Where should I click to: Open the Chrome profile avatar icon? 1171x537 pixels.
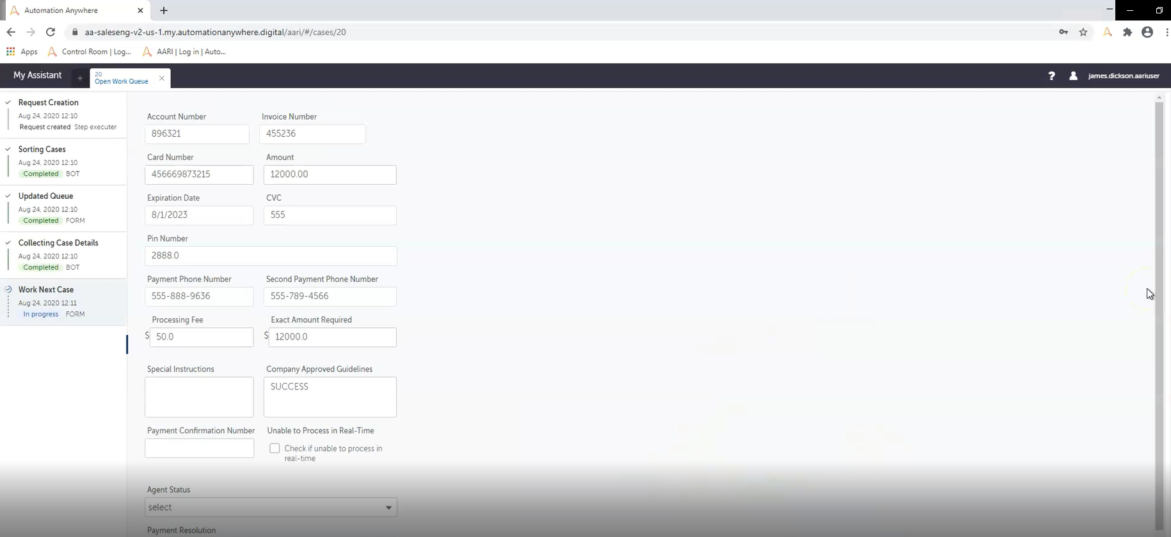pos(1147,32)
